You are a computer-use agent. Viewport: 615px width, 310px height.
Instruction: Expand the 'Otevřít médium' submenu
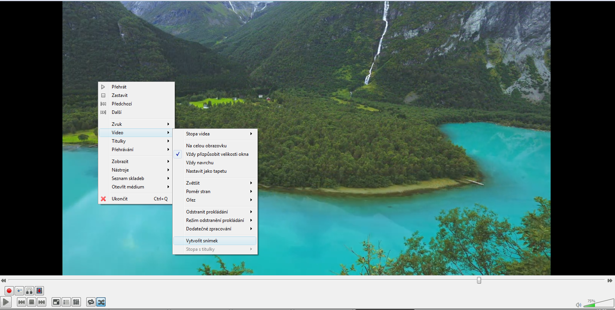136,187
